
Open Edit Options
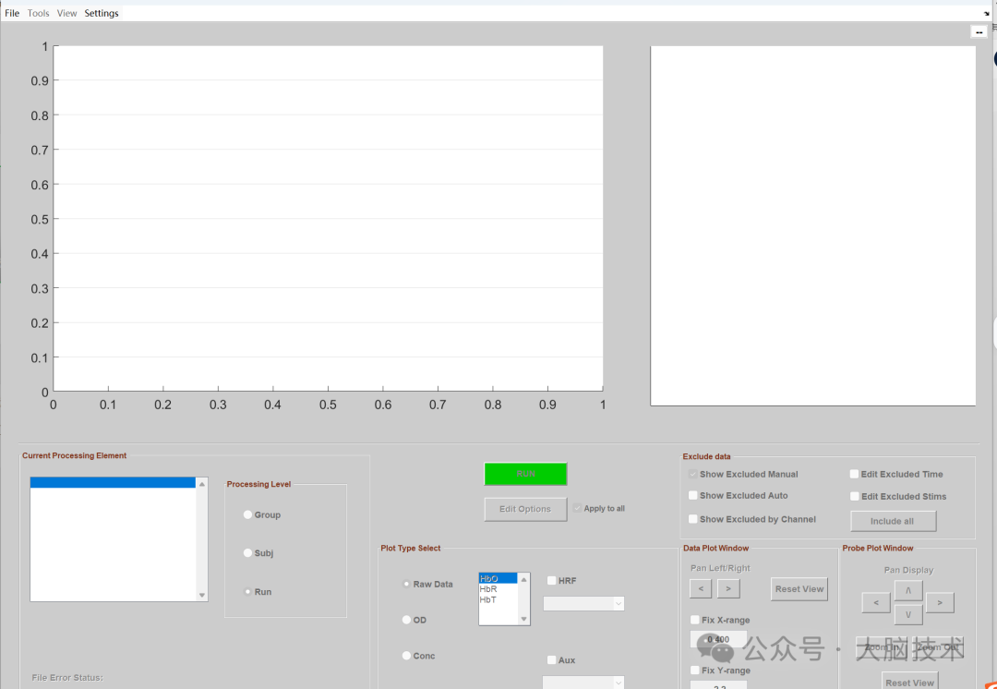tap(525, 509)
